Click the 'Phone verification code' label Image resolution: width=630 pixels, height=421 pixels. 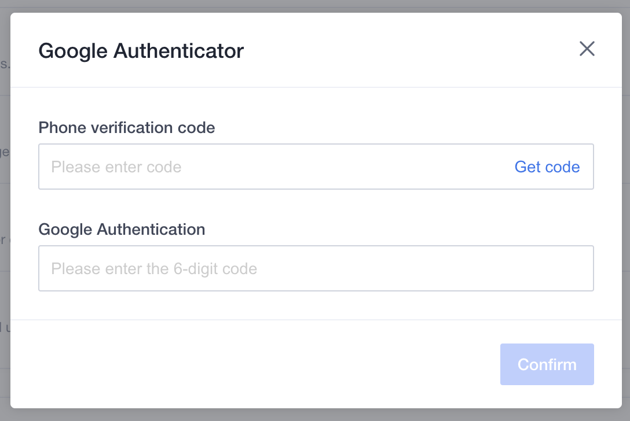pos(126,128)
